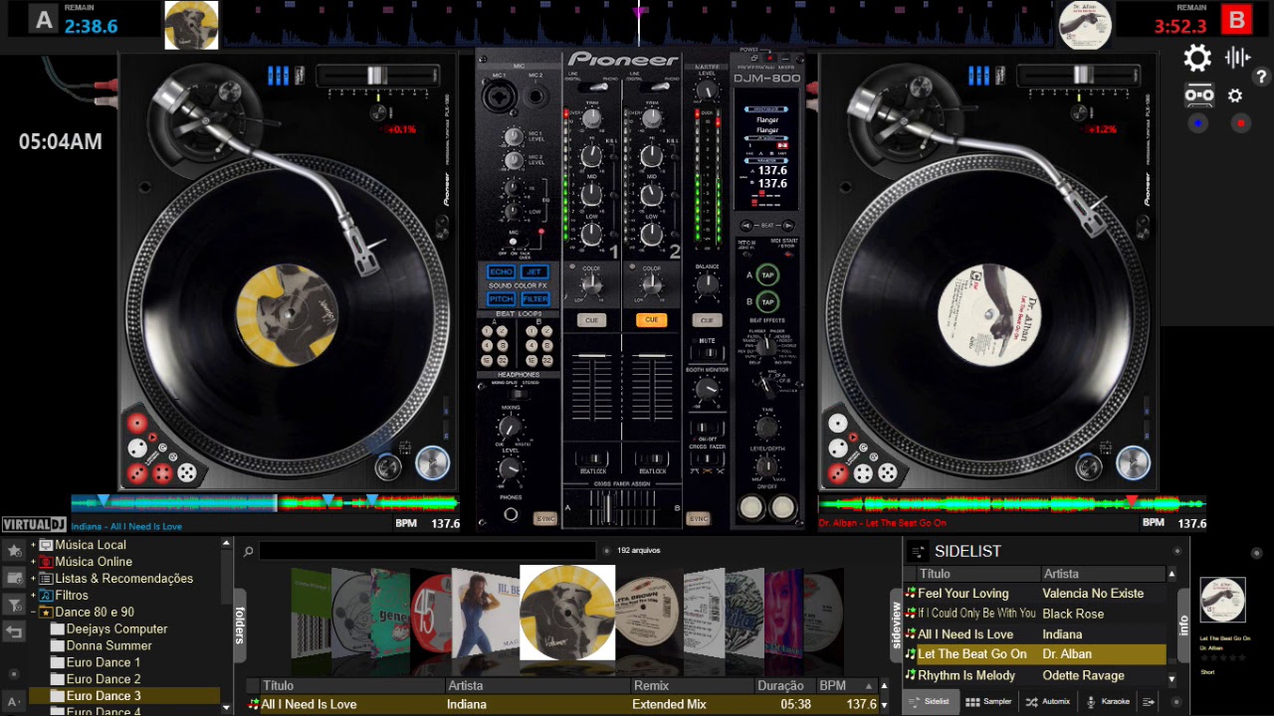The image size is (1274, 716).
Task: Toggle FILTER sound color effect
Action: (x=534, y=298)
